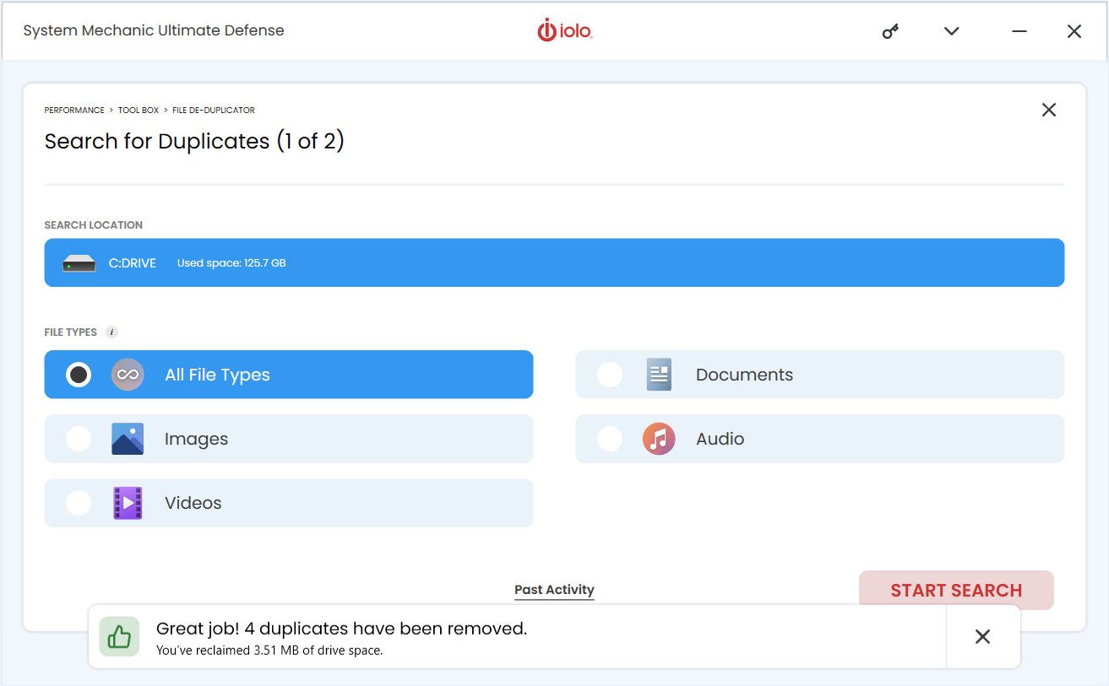This screenshot has width=1109, height=686.
Task: Click the 'Used space: 125.7 GB' text
Action: pyautogui.click(x=231, y=263)
